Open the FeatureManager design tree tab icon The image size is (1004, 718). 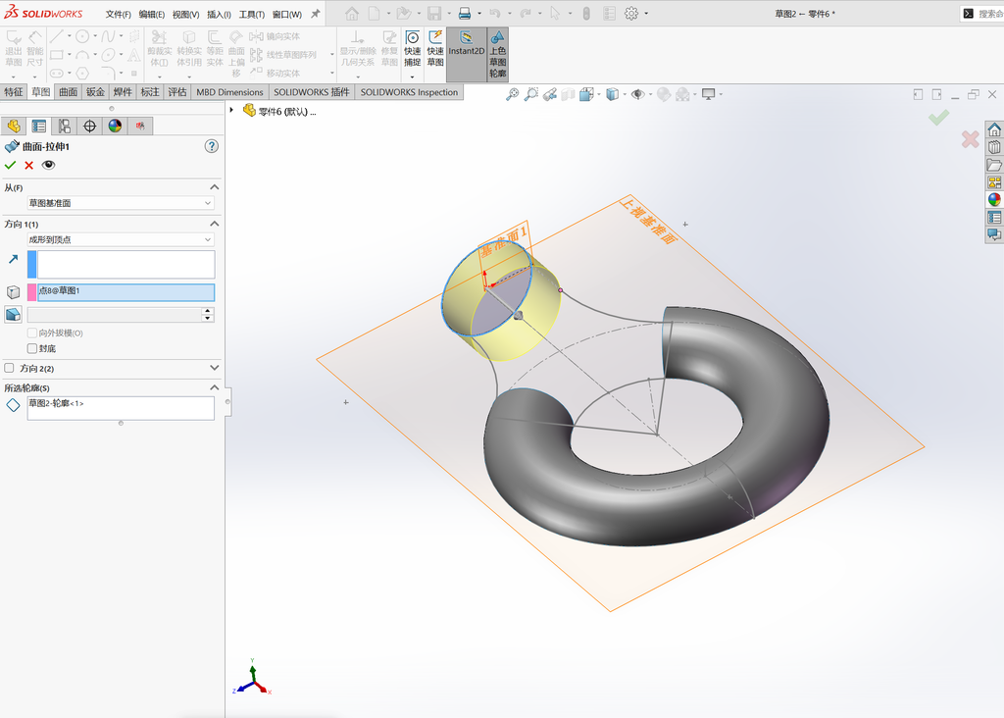pyautogui.click(x=14, y=127)
